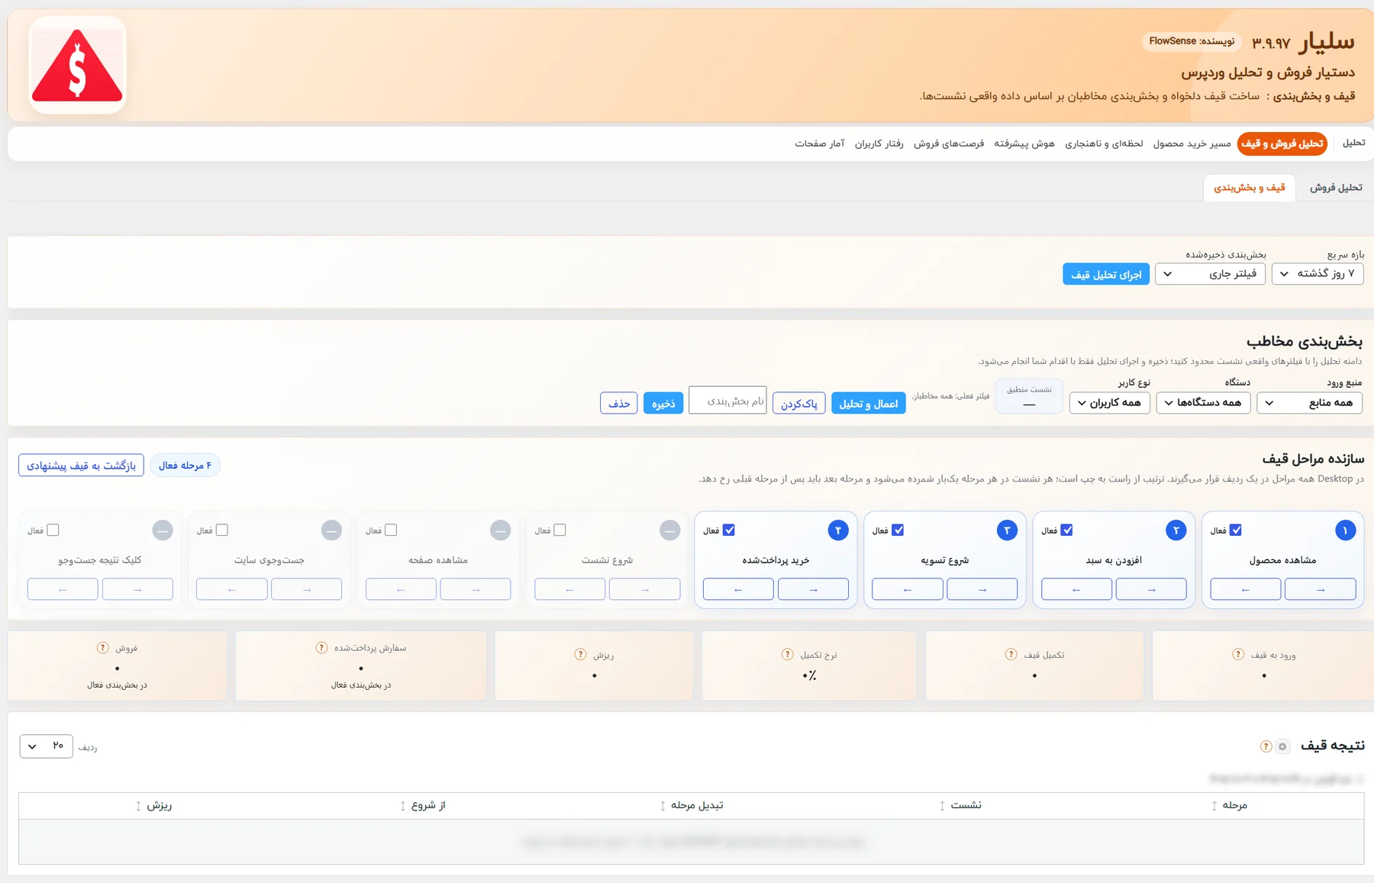Move مشاهده محصول stage with right arrow
The height and width of the screenshot is (883, 1374).
(1320, 589)
